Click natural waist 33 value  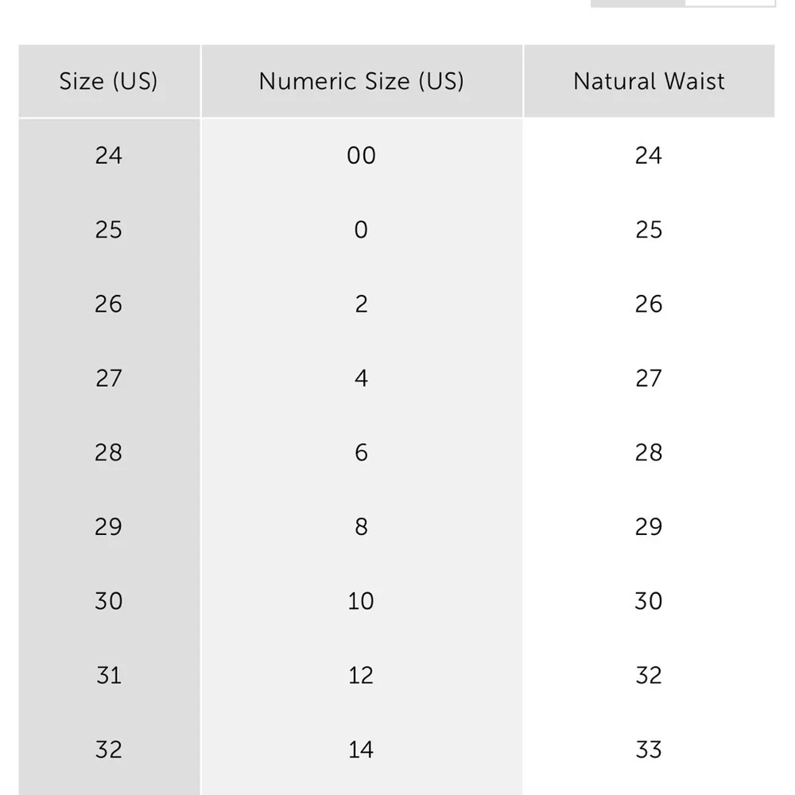coord(649,750)
